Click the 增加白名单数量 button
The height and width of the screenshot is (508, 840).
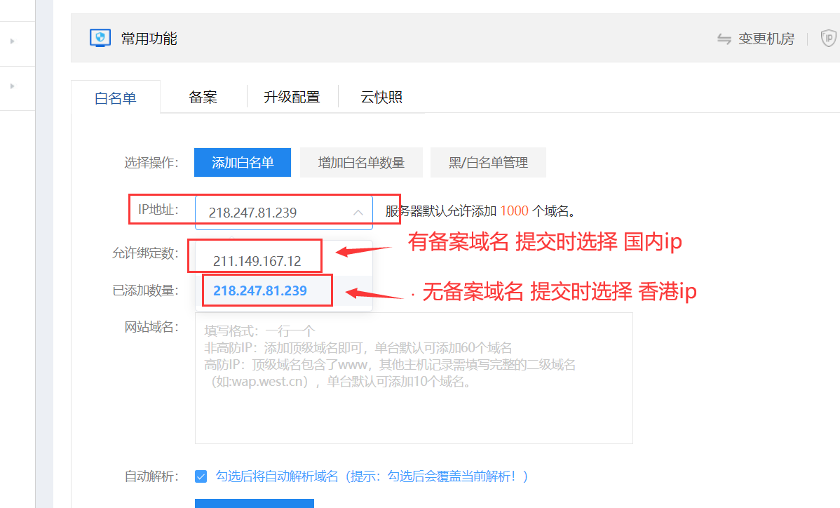(361, 163)
